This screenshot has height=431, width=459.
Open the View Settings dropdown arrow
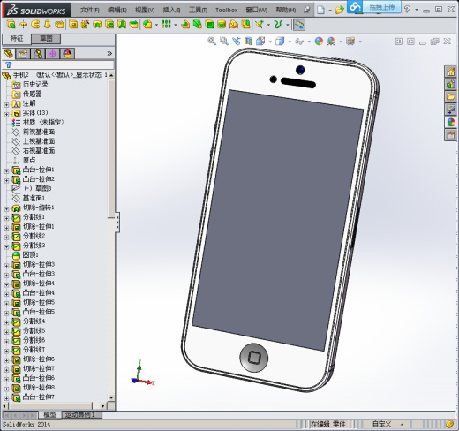point(360,42)
